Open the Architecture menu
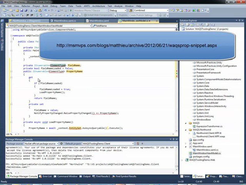 click(98, 6)
